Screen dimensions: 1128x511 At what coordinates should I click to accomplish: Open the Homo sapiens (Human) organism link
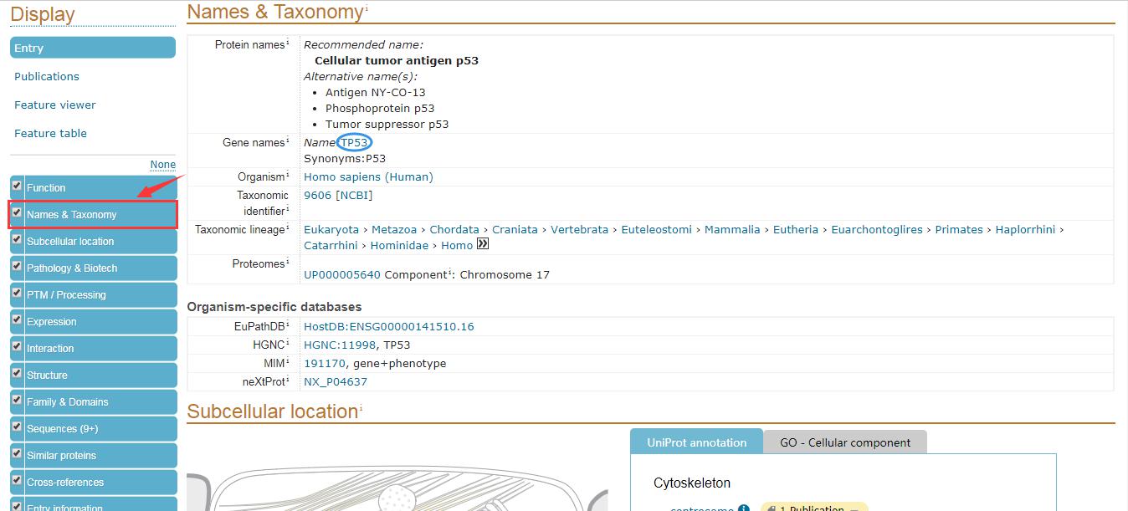[368, 177]
